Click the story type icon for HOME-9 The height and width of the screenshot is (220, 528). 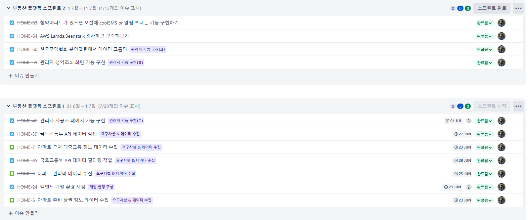click(12, 174)
